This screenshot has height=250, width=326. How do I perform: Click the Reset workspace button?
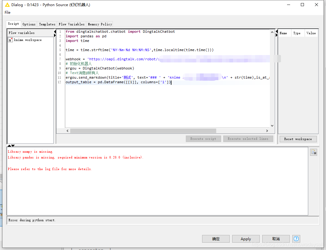tap(298, 139)
